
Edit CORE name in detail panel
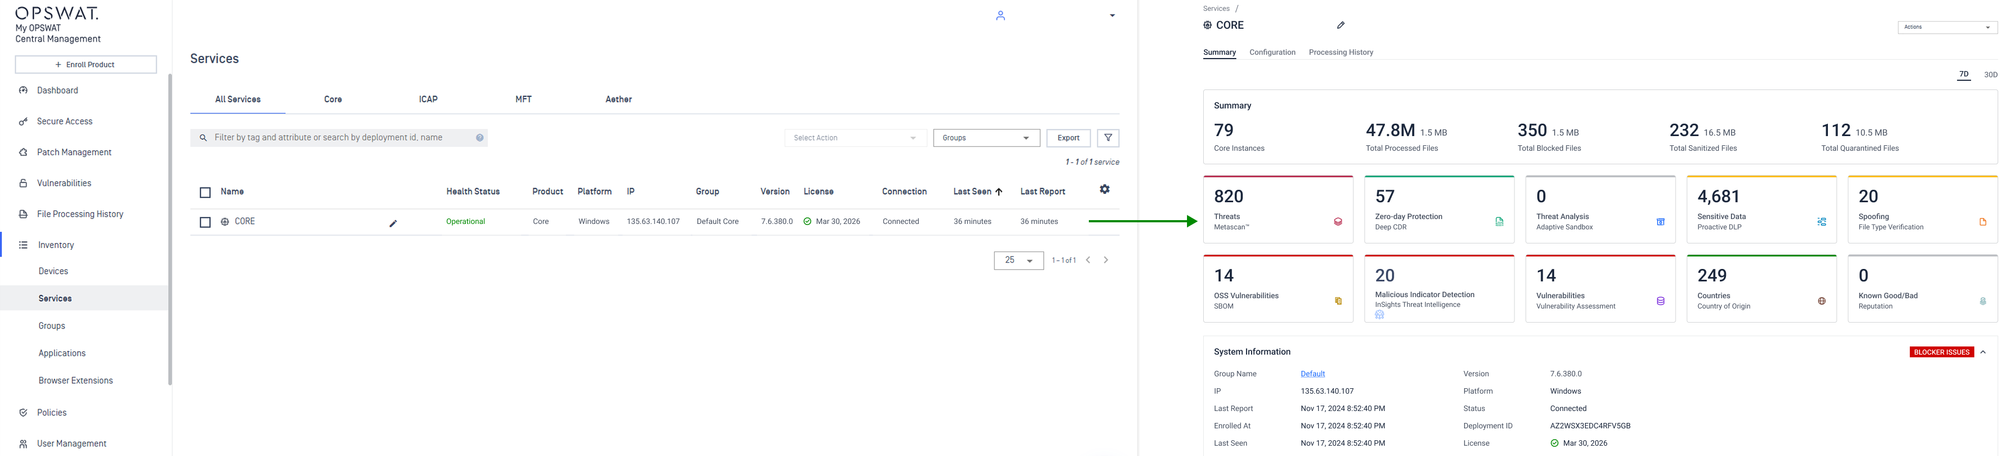coord(1341,25)
